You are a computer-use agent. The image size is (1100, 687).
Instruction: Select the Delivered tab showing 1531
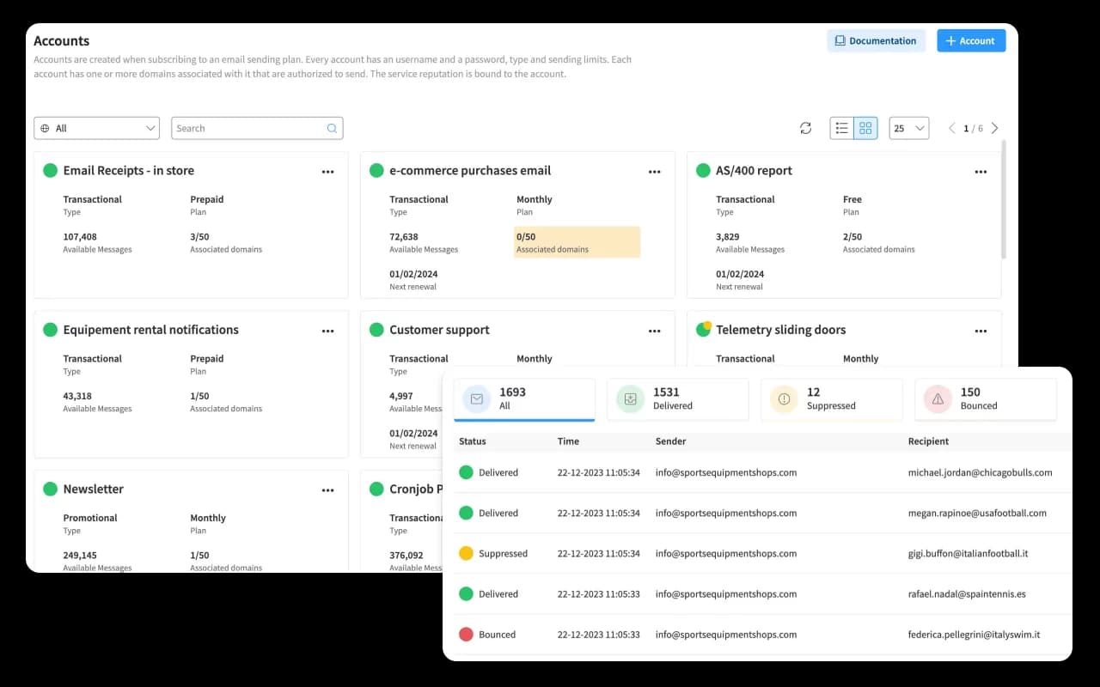pyautogui.click(x=677, y=398)
